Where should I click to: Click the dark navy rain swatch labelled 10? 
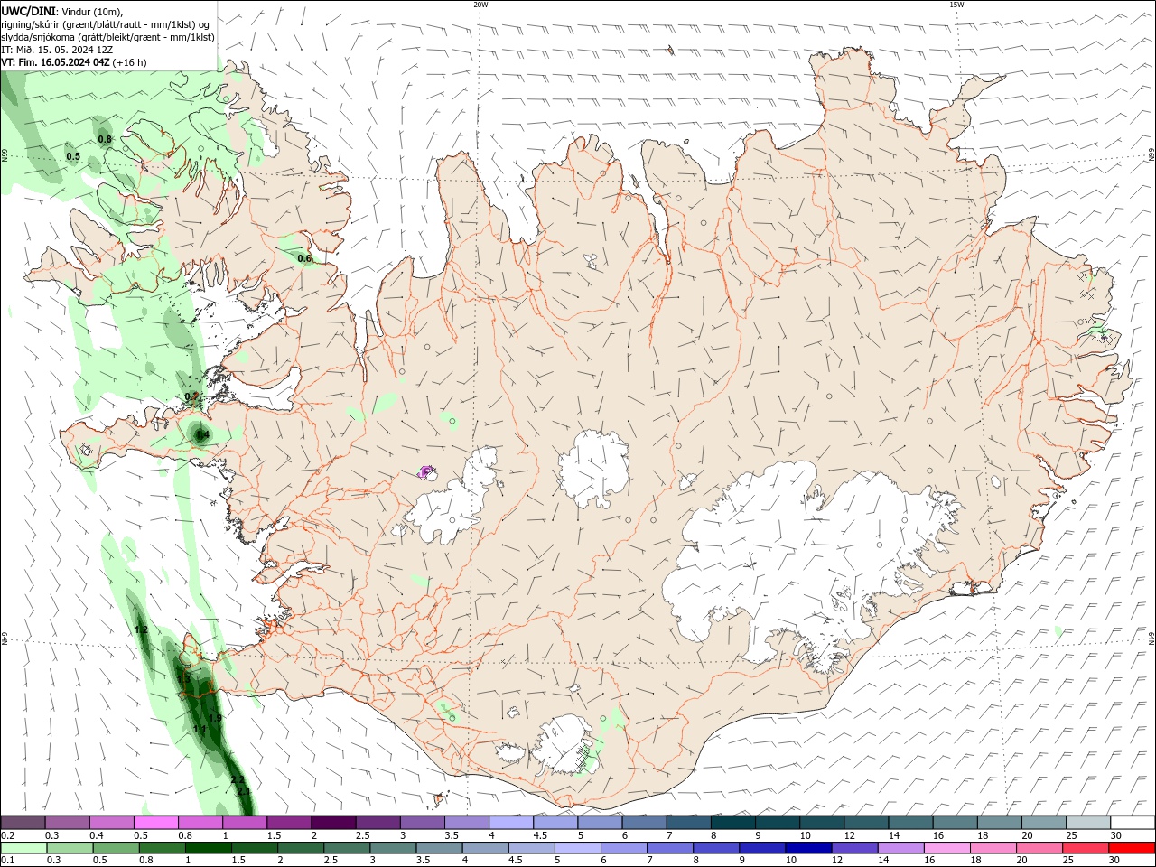(x=806, y=848)
